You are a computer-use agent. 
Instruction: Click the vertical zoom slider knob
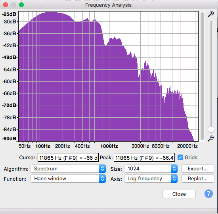[x=211, y=129]
